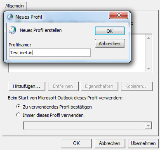Close the Neues Profil dialog with X
The height and width of the screenshot is (150, 160).
pyautogui.click(x=119, y=15)
